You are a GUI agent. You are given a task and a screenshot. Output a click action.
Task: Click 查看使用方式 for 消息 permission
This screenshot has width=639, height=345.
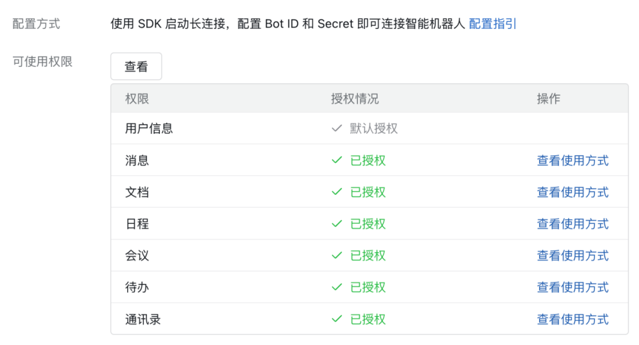pyautogui.click(x=572, y=160)
